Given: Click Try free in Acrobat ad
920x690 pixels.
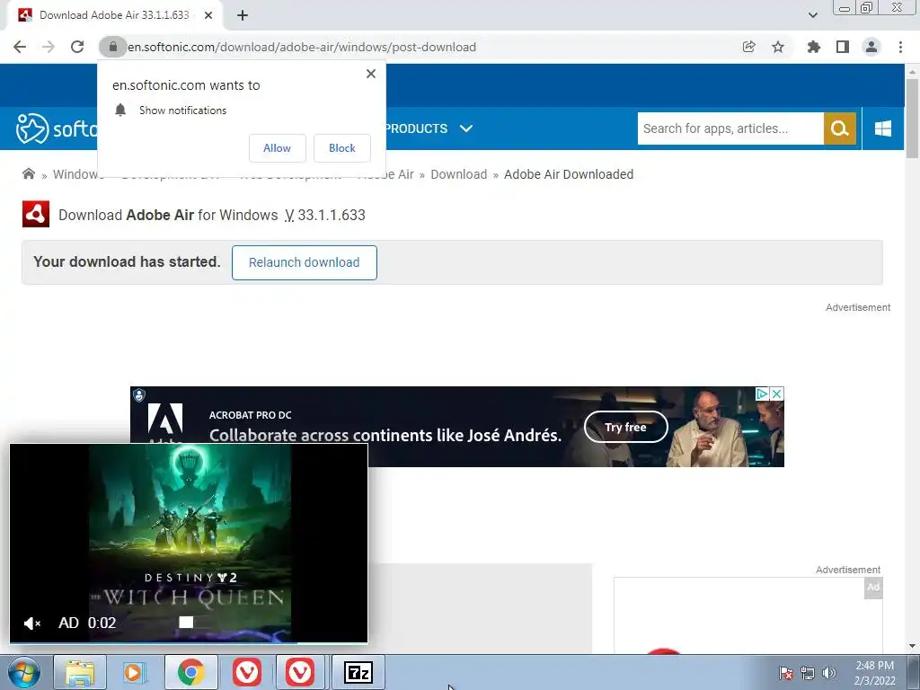Looking at the screenshot, I should (x=625, y=427).
